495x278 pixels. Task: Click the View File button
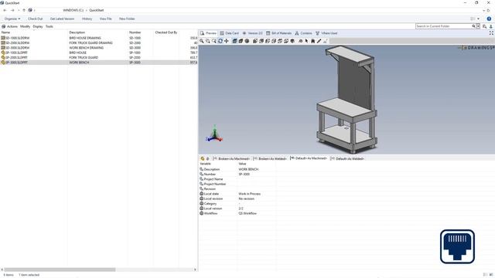coord(106,19)
